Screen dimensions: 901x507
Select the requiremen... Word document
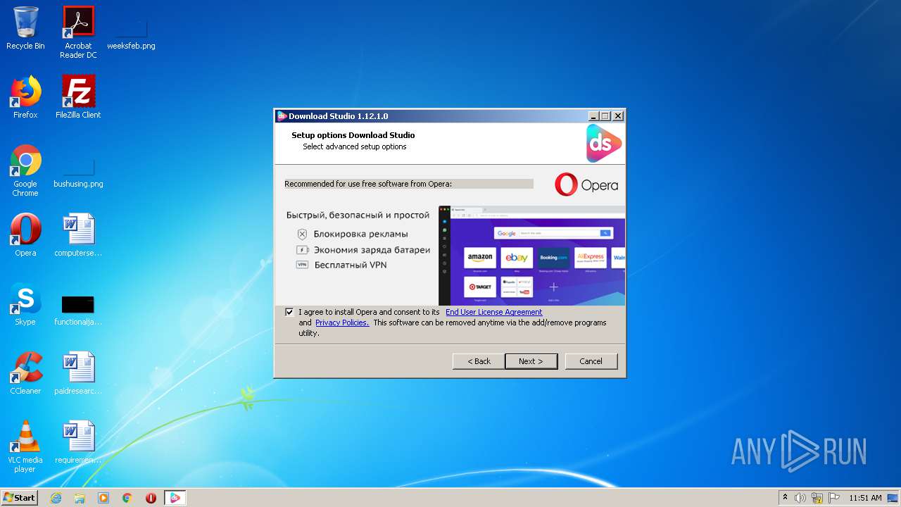point(78,442)
